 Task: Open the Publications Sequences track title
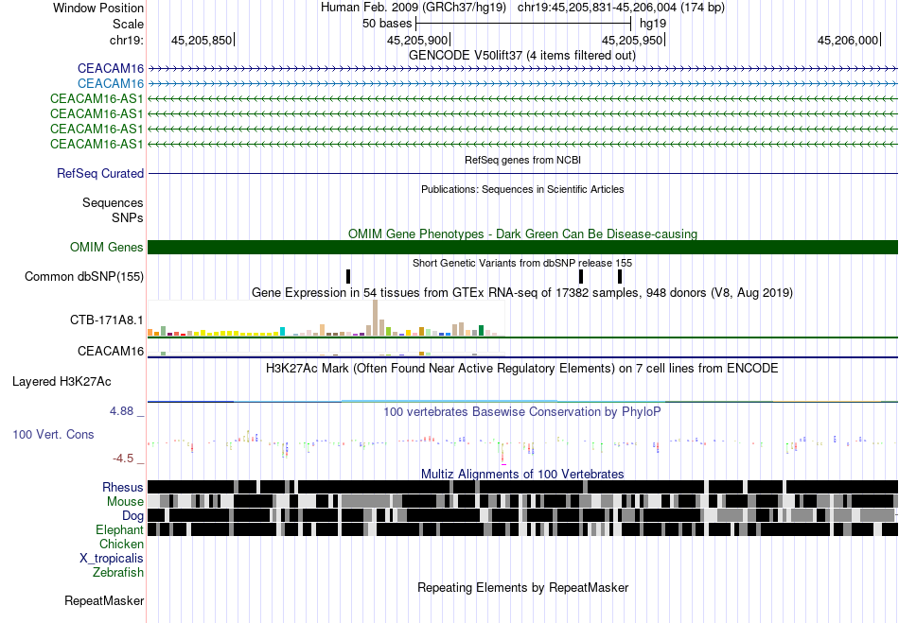pyautogui.click(x=522, y=189)
